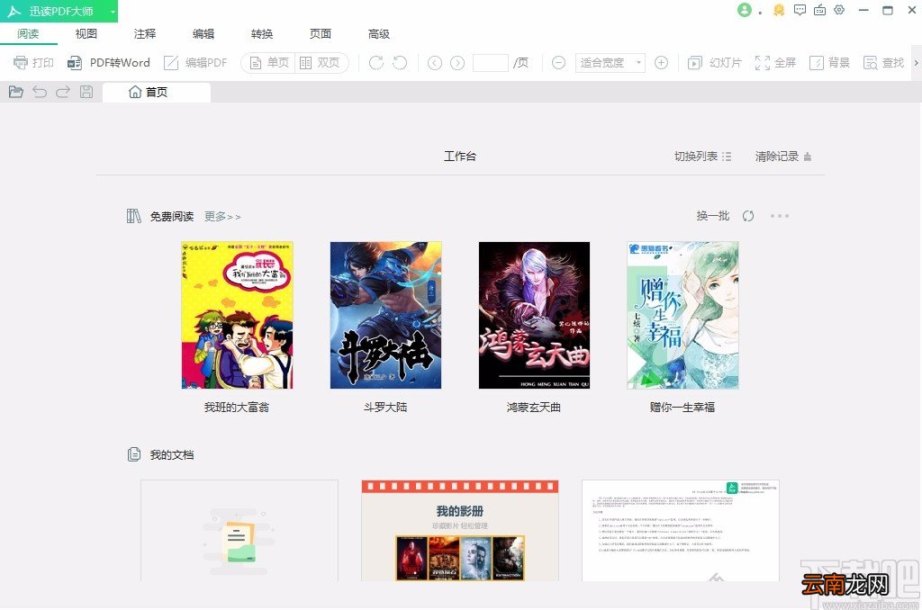Launch PDF转Word conversion

(x=109, y=62)
